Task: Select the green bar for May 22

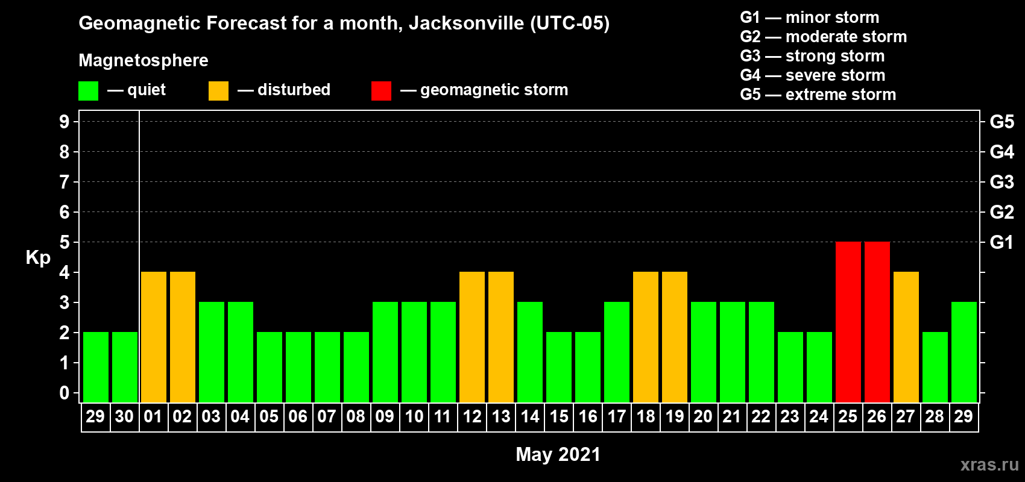Action: pos(762,352)
